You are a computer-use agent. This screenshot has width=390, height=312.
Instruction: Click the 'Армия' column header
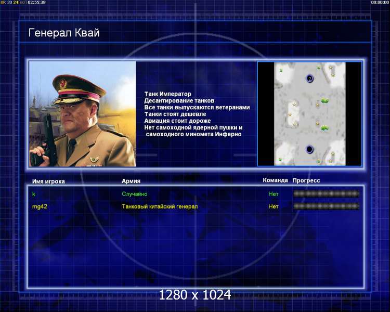point(131,181)
